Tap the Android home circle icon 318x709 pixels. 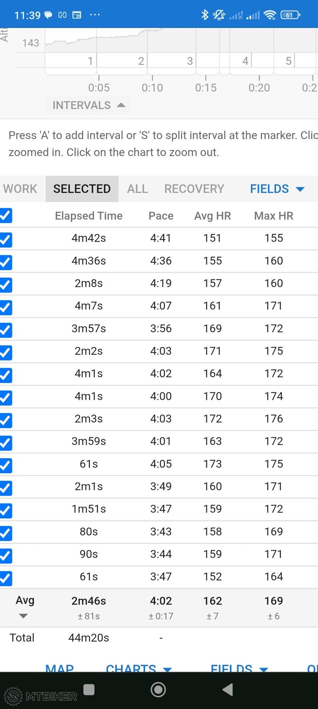coord(158,689)
